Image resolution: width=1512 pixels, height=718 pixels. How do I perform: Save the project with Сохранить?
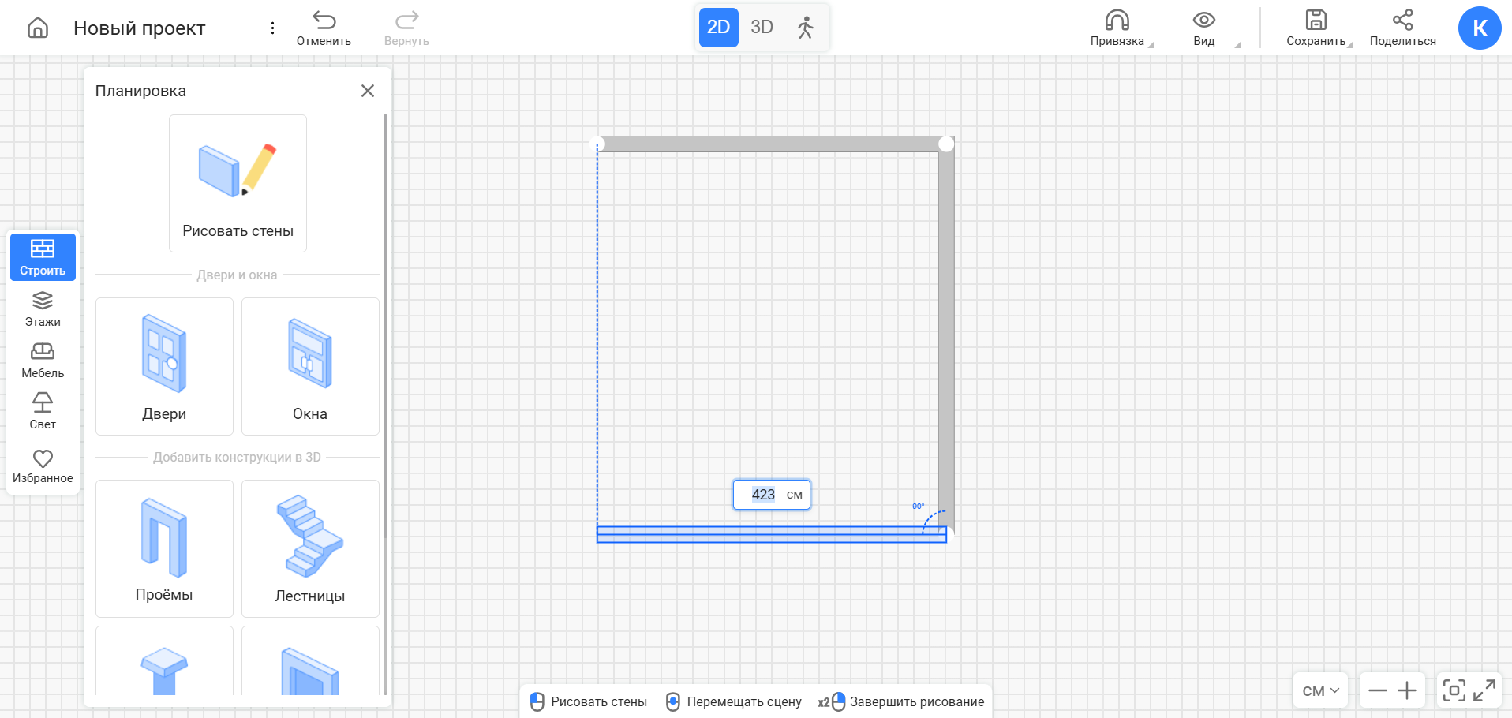tap(1316, 28)
